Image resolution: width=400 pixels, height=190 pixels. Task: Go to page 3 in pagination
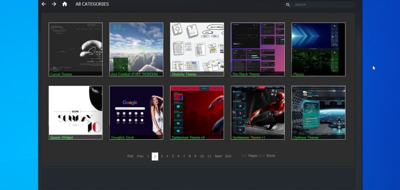[x=161, y=156]
